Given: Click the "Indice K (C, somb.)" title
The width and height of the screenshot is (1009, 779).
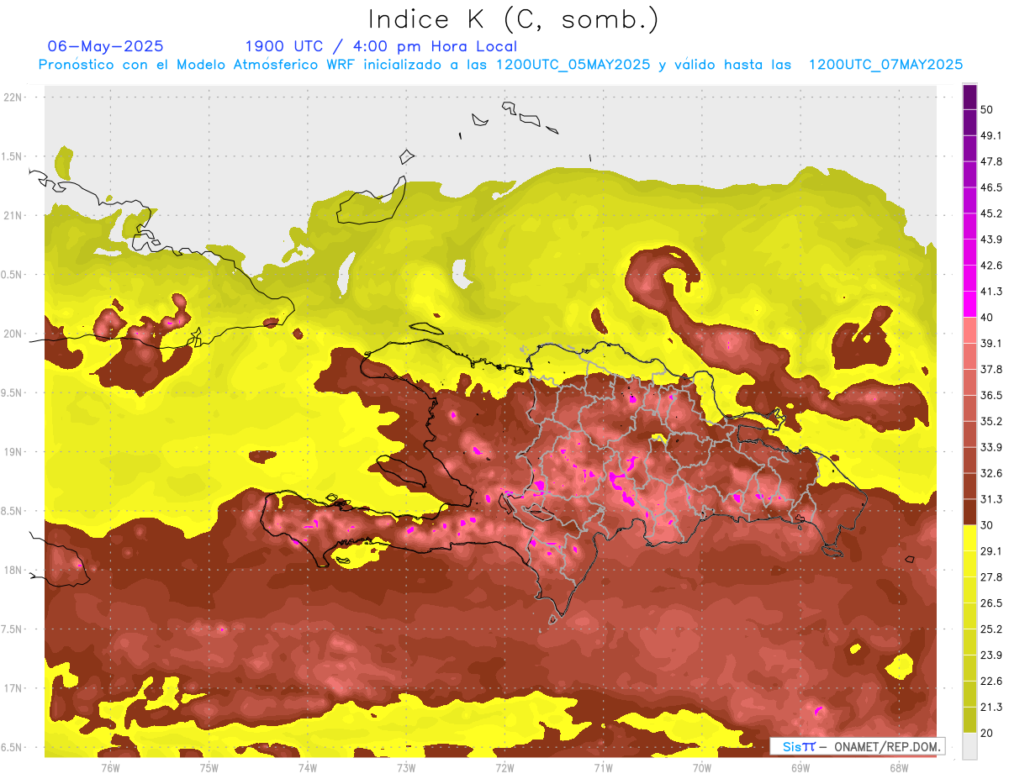Looking at the screenshot, I should point(514,19).
